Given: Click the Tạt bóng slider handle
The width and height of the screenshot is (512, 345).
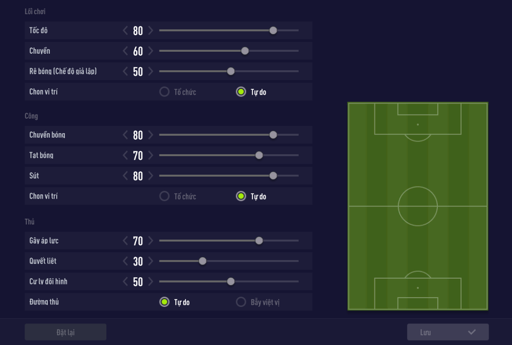Looking at the screenshot, I should [259, 155].
